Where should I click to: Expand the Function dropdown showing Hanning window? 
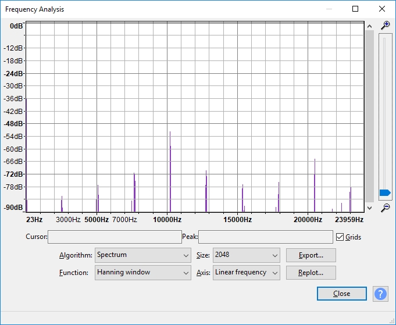[142, 273]
